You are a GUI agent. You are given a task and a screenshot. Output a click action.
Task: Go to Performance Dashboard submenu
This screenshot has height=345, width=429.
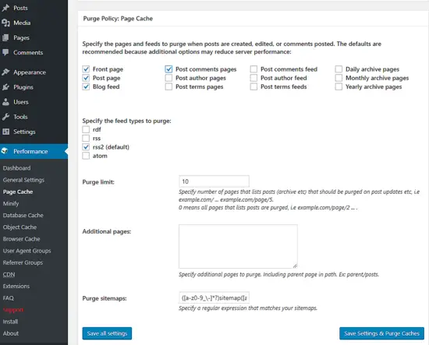tap(16, 168)
